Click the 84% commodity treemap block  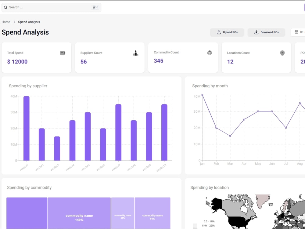coord(152,213)
